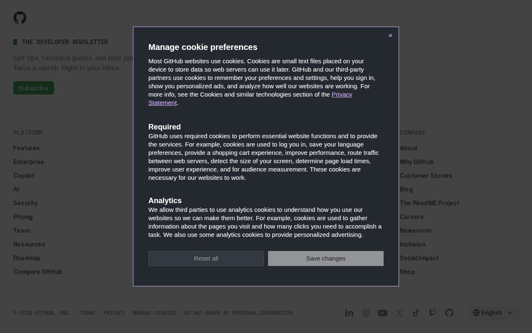Open GitHub's TikTok footer icon
This screenshot has height=333, width=532.
[x=416, y=313]
